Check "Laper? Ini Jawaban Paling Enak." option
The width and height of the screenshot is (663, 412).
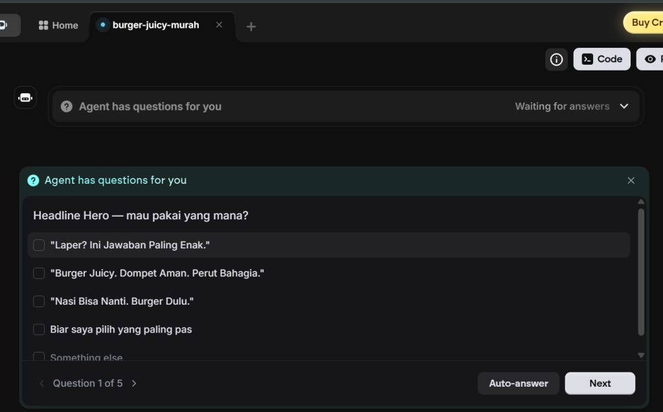coord(39,245)
